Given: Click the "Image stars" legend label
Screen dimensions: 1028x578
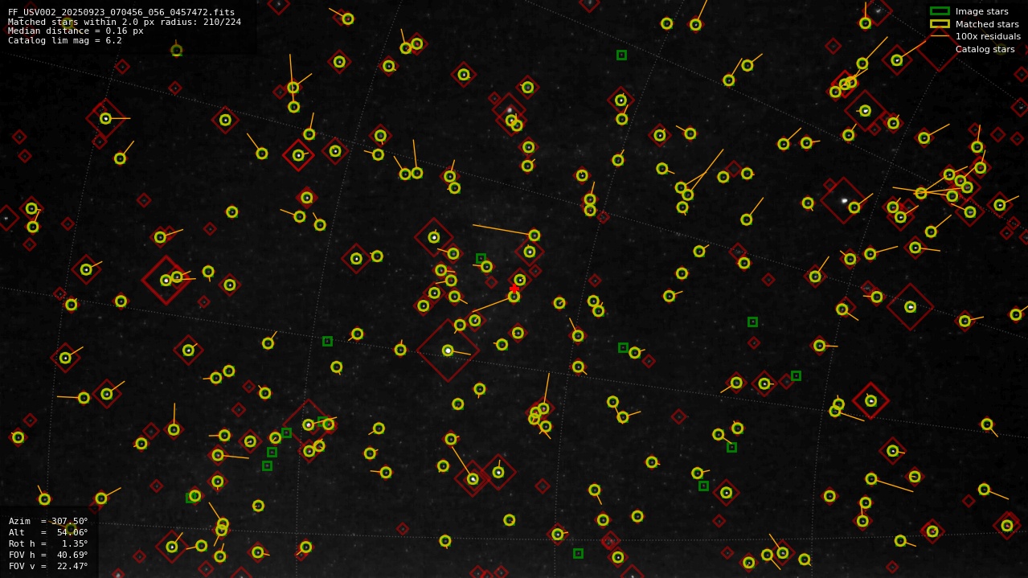Looking at the screenshot, I should click(x=981, y=11).
